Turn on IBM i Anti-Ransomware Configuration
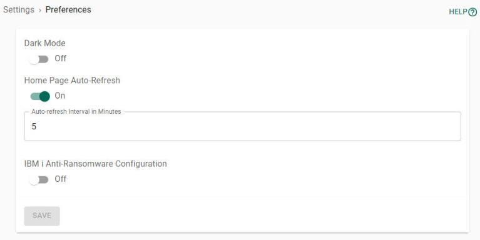The image size is (480, 240). click(39, 180)
